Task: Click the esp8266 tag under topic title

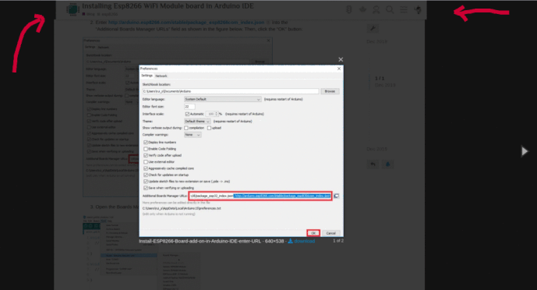Action: (109, 14)
